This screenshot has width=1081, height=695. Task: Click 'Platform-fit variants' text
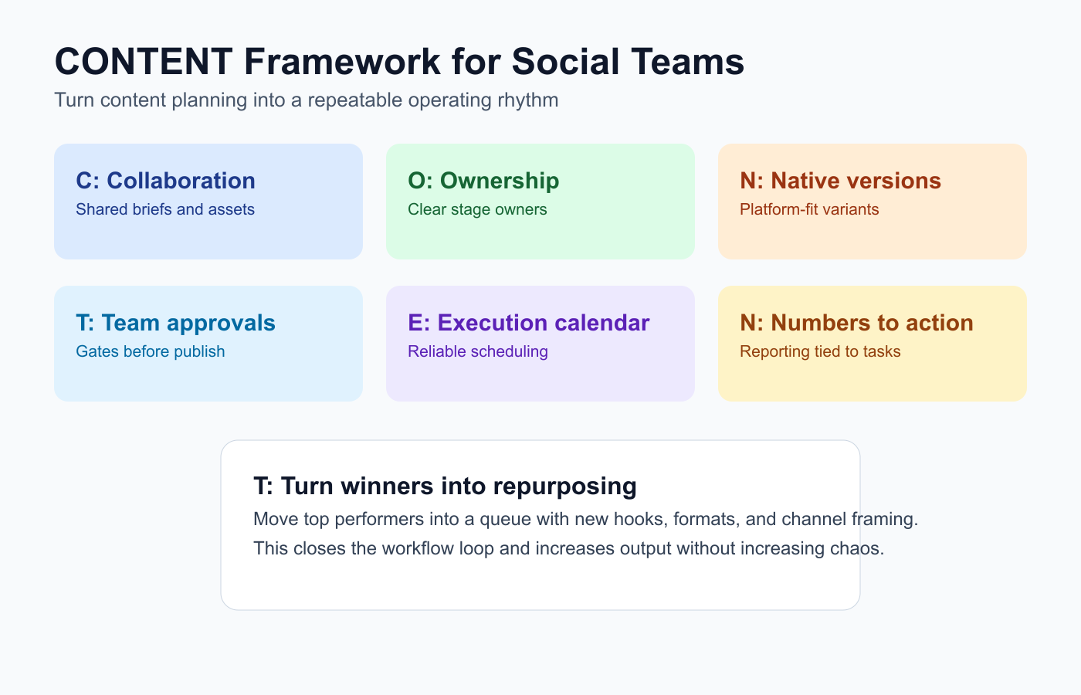(809, 209)
